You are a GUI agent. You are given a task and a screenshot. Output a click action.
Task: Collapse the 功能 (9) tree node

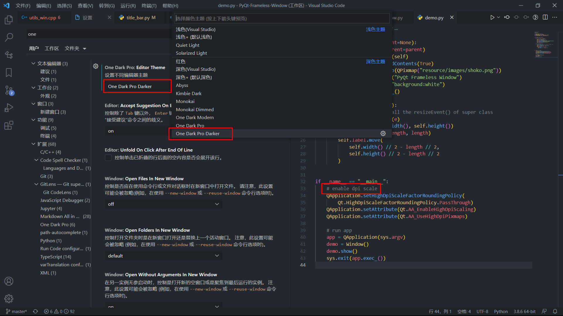point(33,120)
